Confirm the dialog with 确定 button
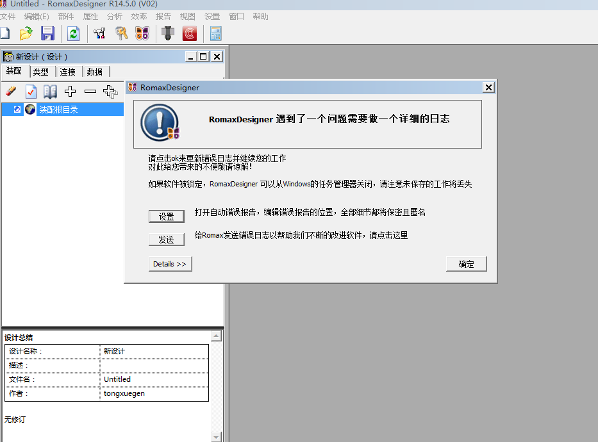The width and height of the screenshot is (598, 442). pyautogui.click(x=467, y=264)
